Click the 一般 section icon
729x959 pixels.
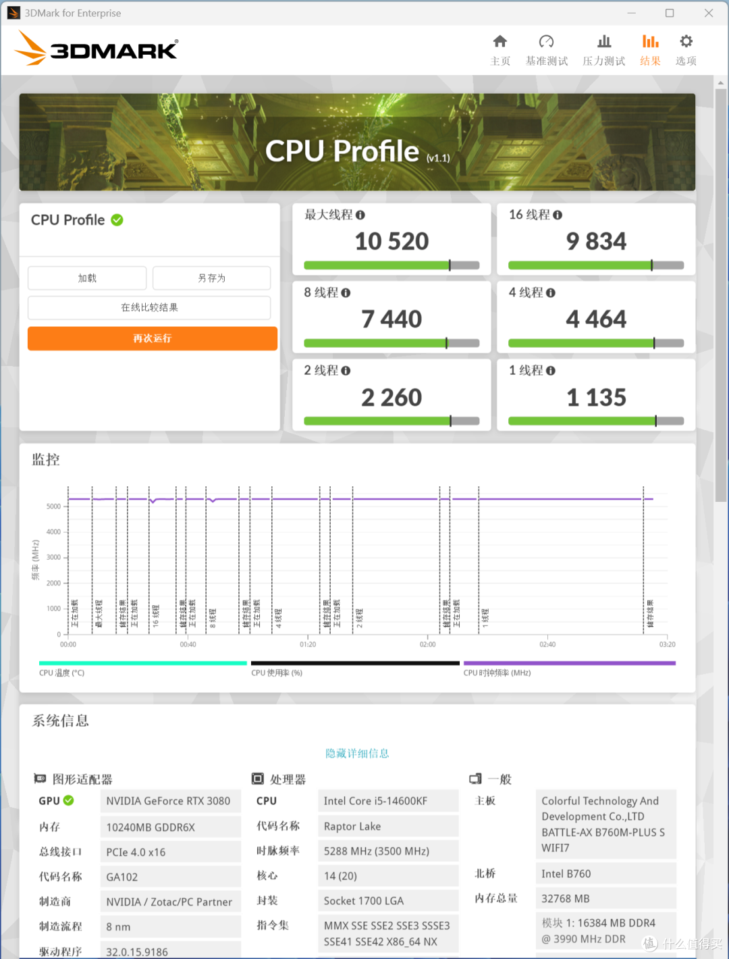coord(475,779)
